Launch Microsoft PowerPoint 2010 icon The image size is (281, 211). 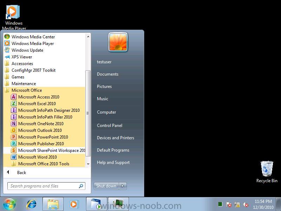pos(14,137)
